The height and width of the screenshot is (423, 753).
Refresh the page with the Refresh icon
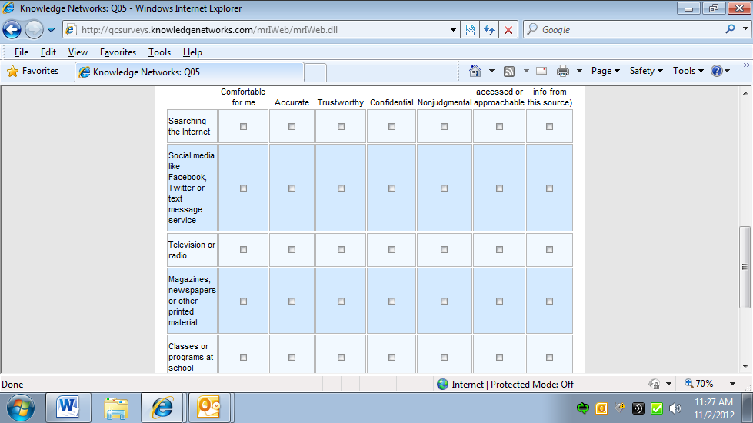(489, 30)
